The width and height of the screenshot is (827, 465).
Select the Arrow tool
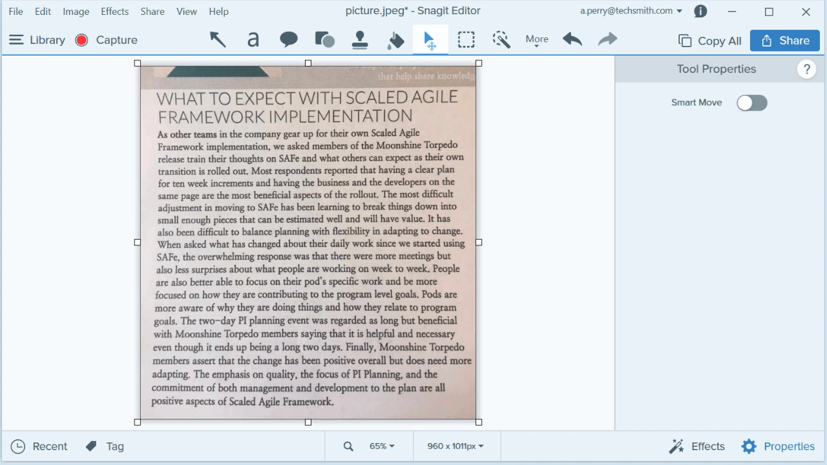(218, 39)
